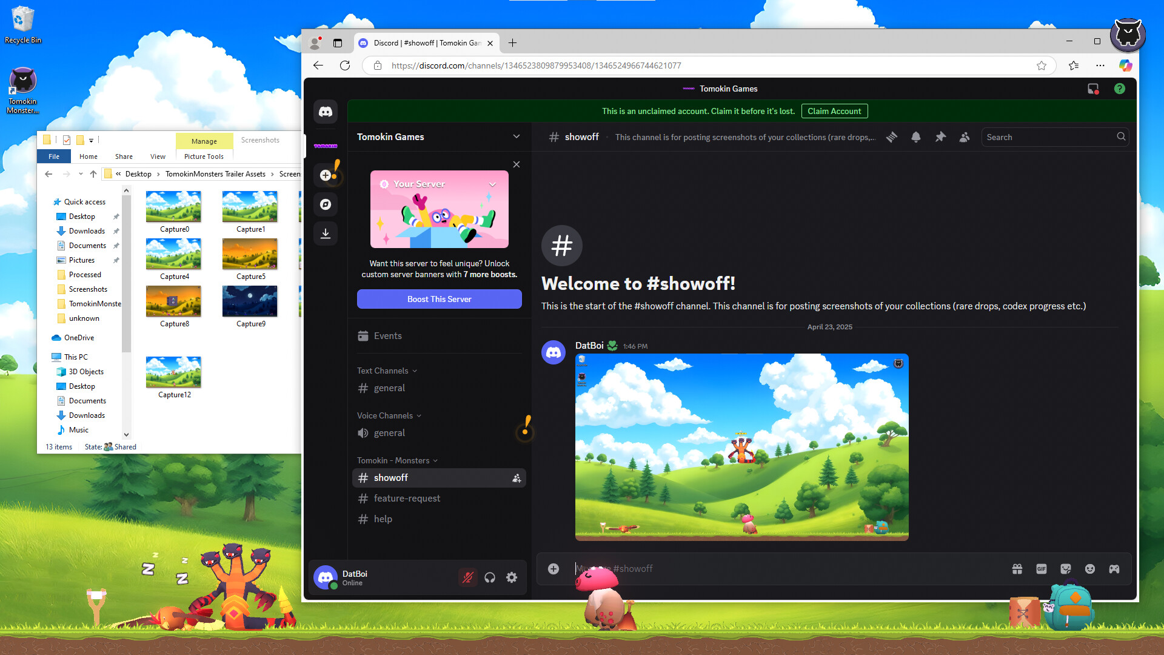The image size is (1164, 655).
Task: Select the Picture Tools ribbon tab
Action: point(204,156)
